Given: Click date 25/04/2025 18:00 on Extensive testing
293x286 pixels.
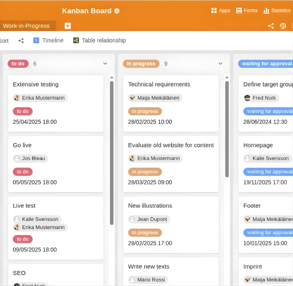Looking at the screenshot, I should pyautogui.click(x=35, y=122).
